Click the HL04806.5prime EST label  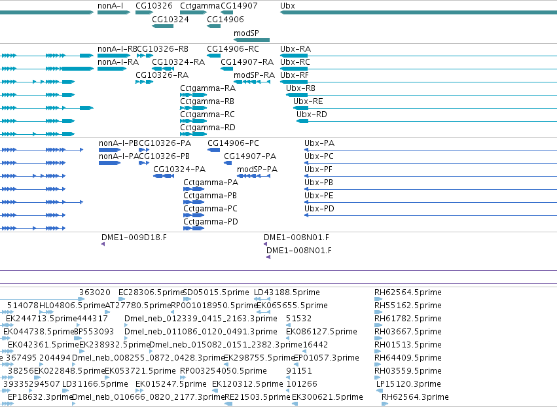coord(72,306)
